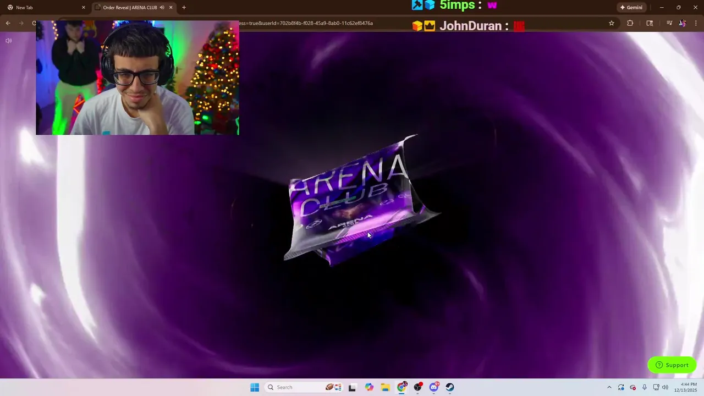The image size is (704, 396).
Task: Open the Chrome three-dot menu
Action: pyautogui.click(x=696, y=23)
